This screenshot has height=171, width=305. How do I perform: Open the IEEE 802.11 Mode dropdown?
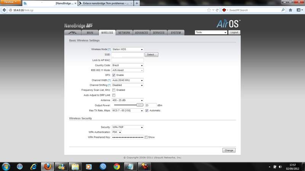[x=127, y=70]
